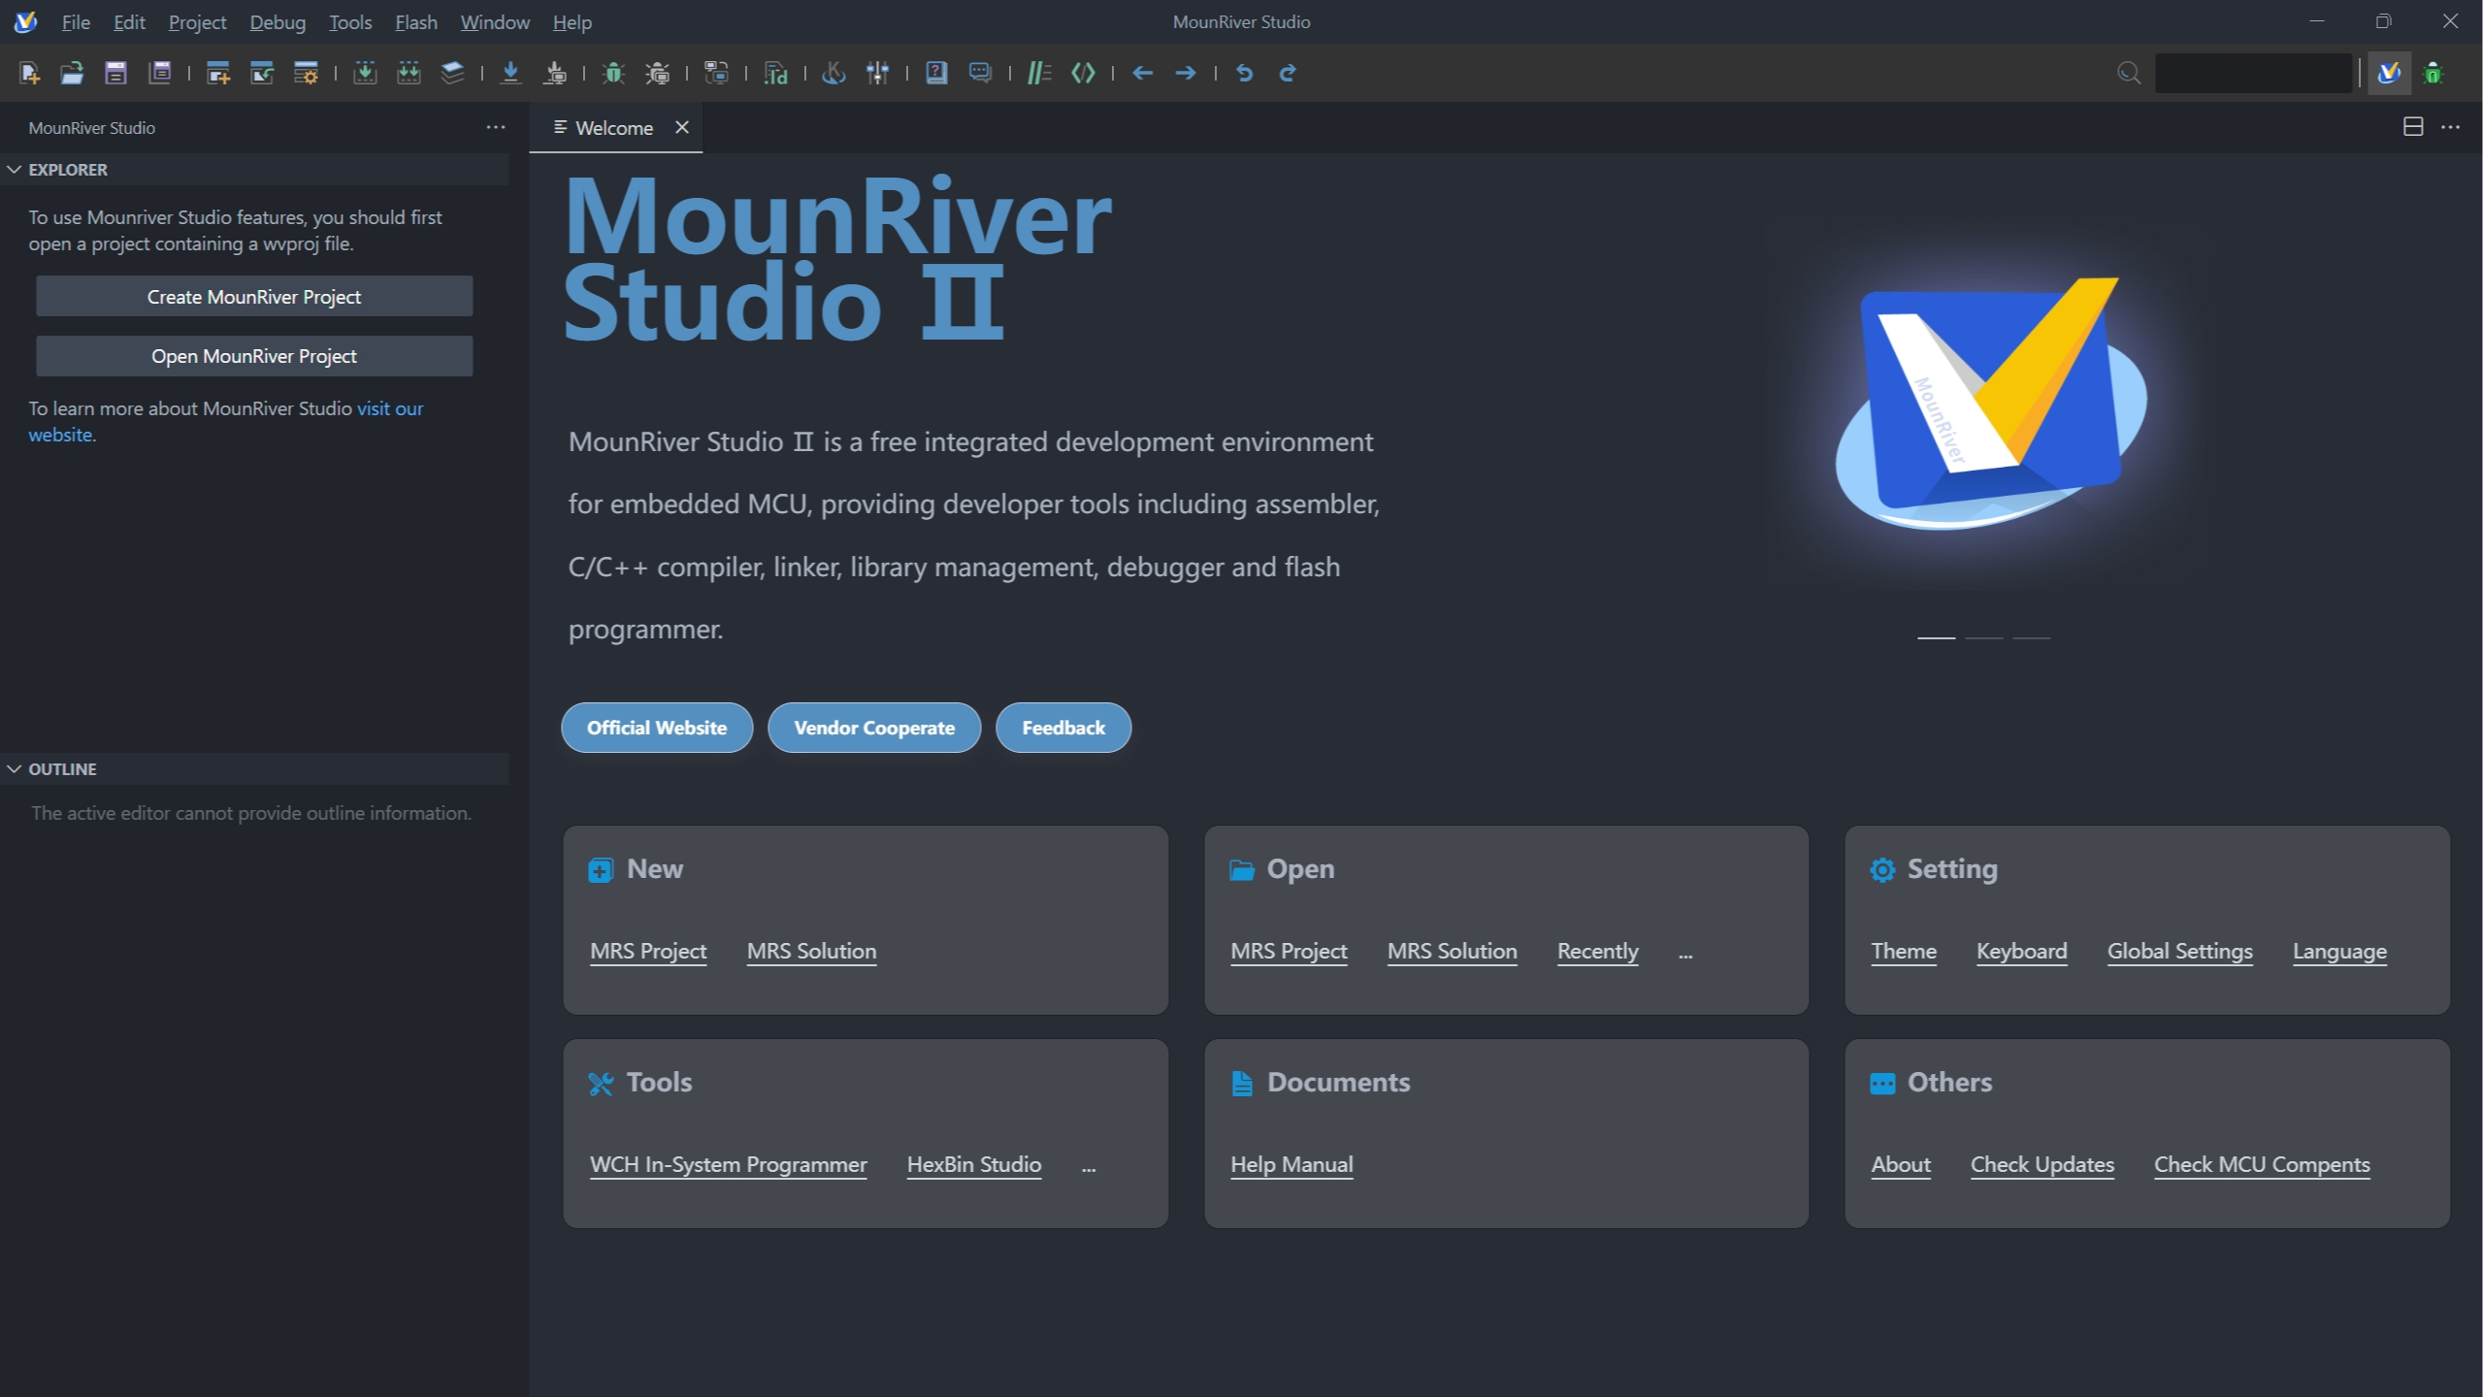Click the Redo toolbar icon
2483x1397 pixels.
coord(1288,73)
